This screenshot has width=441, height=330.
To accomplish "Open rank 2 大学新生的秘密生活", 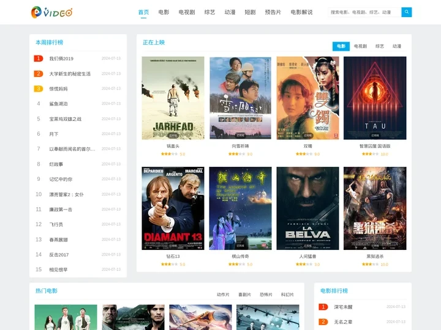I will pos(70,74).
